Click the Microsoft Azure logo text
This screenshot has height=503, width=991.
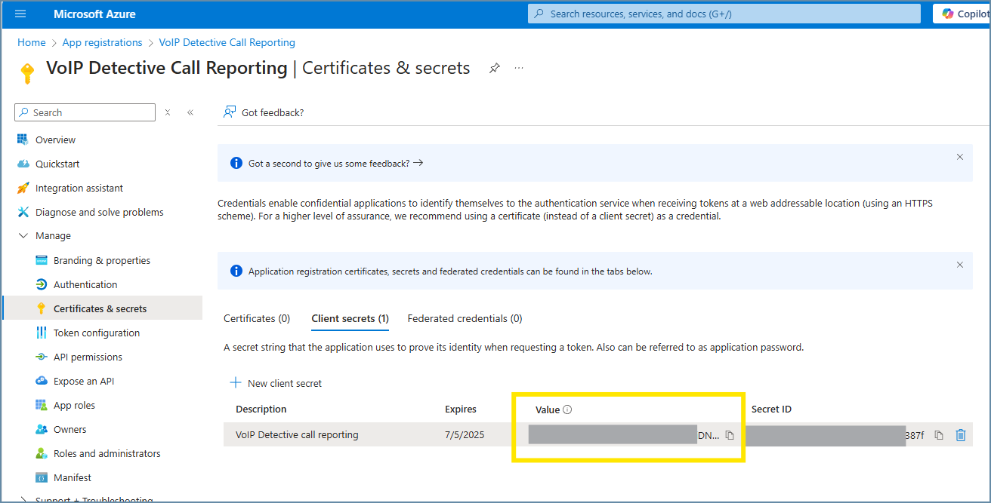coord(95,14)
